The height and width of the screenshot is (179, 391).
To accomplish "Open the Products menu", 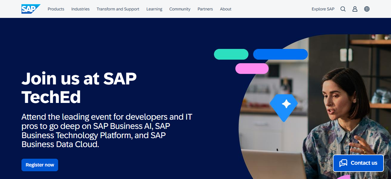I will pyautogui.click(x=56, y=9).
